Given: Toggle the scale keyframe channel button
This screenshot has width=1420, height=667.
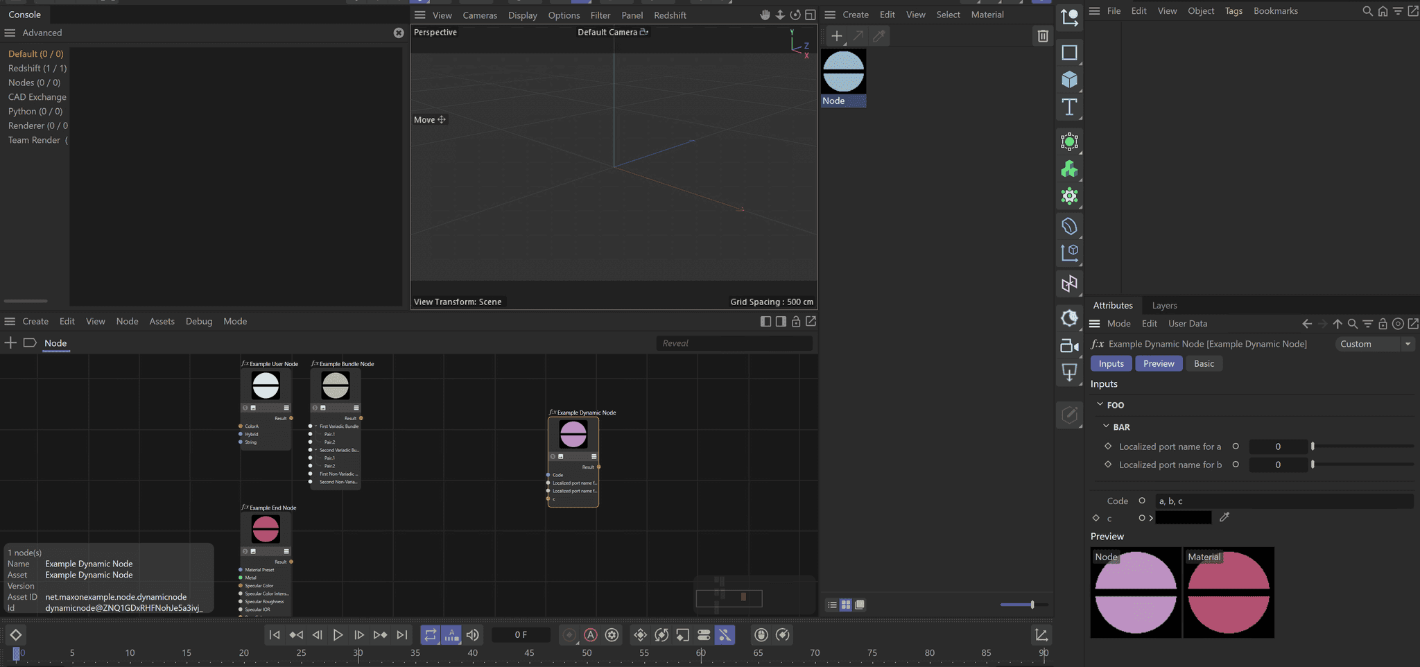Looking at the screenshot, I should [682, 635].
